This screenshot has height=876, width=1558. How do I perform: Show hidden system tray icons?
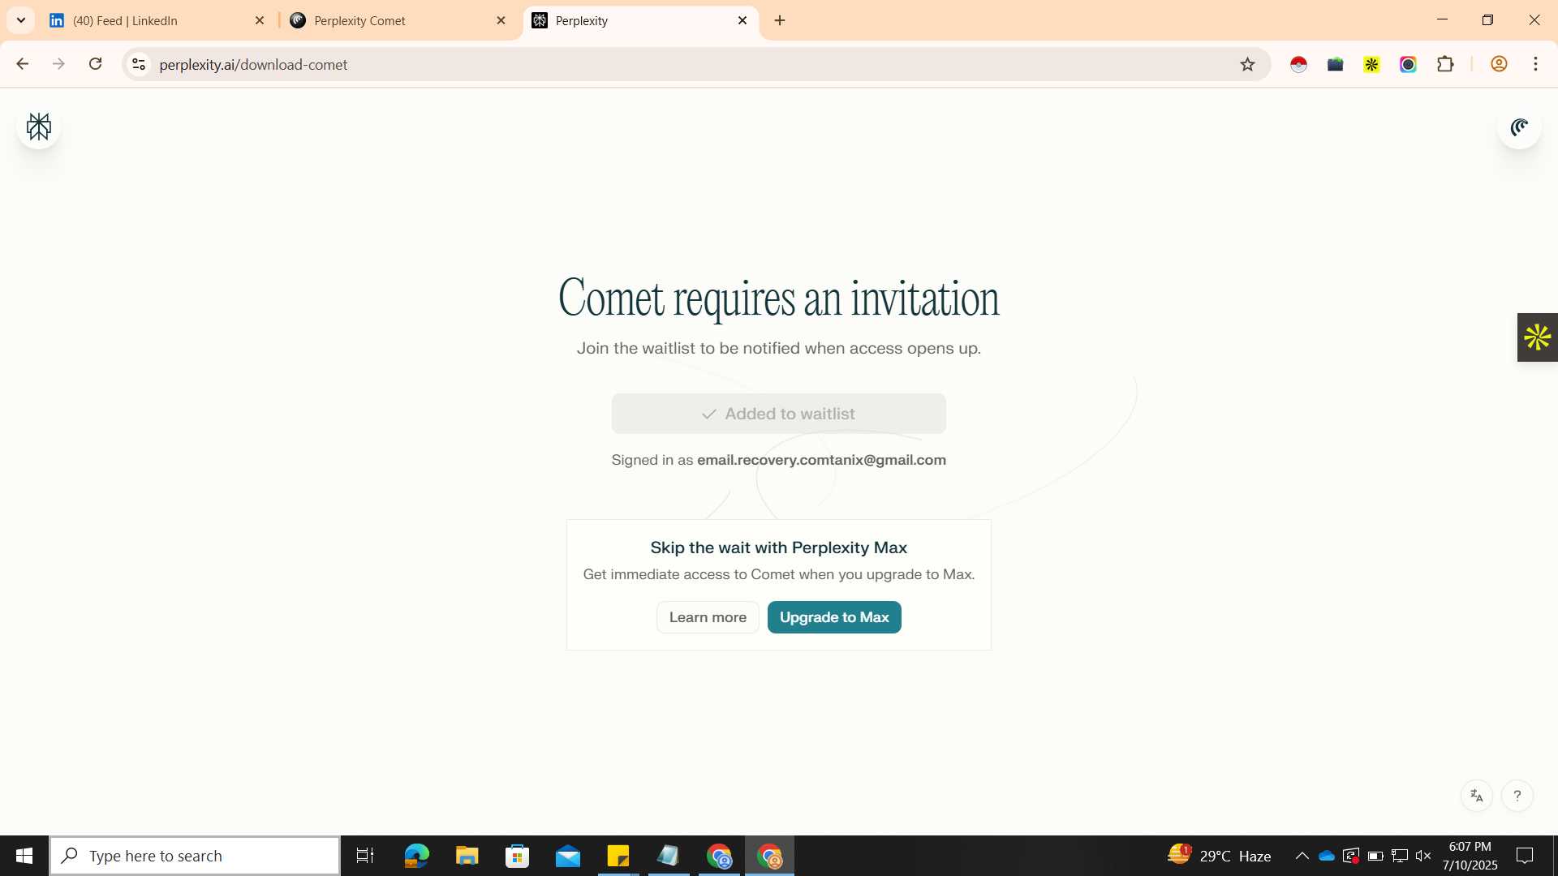pos(1302,856)
